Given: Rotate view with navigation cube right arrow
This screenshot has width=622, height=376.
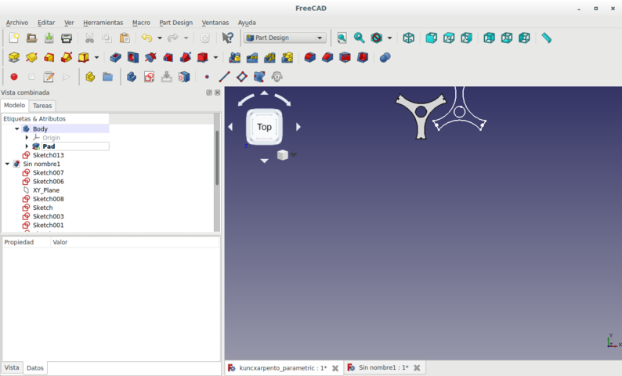Looking at the screenshot, I should [298, 127].
